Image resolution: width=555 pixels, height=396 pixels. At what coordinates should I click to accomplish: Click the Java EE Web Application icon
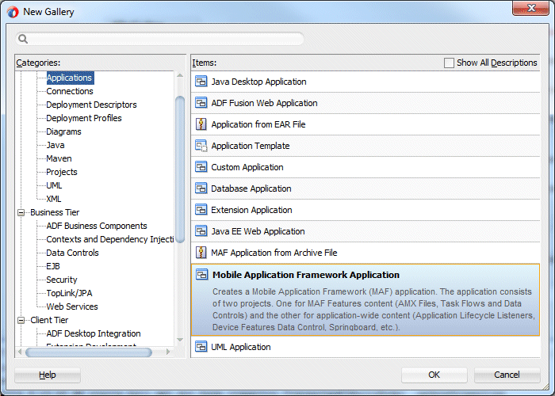coord(201,231)
